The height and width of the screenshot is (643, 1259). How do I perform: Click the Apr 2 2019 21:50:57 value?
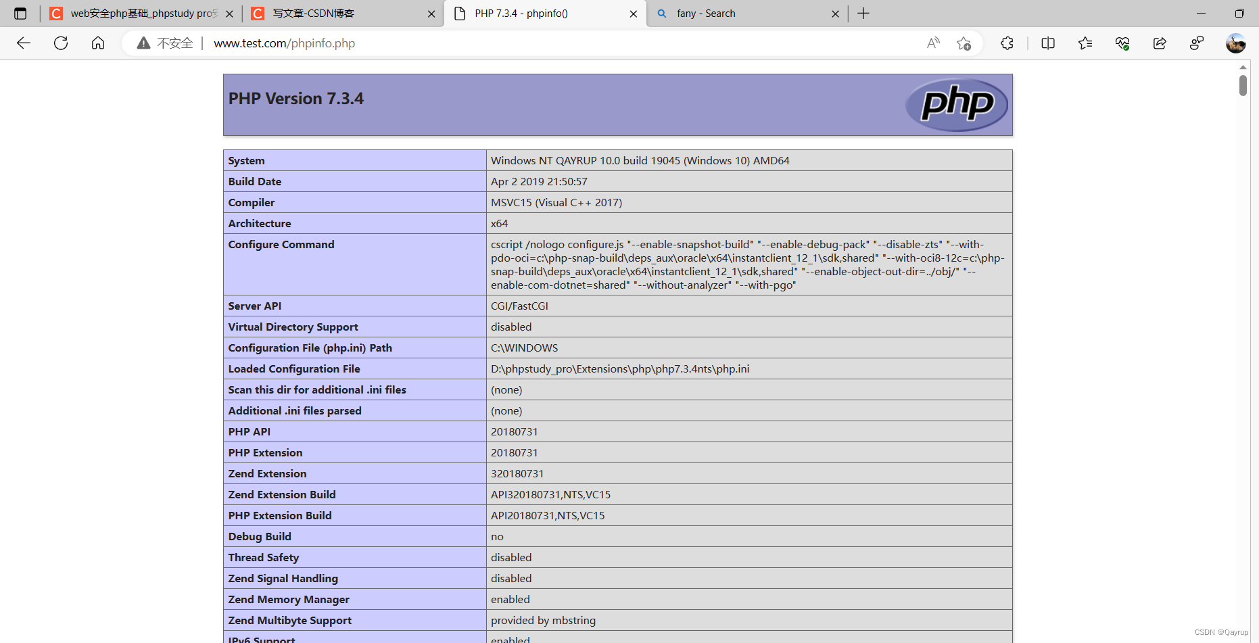coord(539,182)
